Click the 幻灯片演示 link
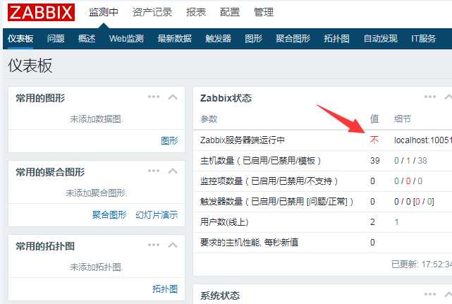Image resolution: width=452 pixels, height=304 pixels. (157, 215)
